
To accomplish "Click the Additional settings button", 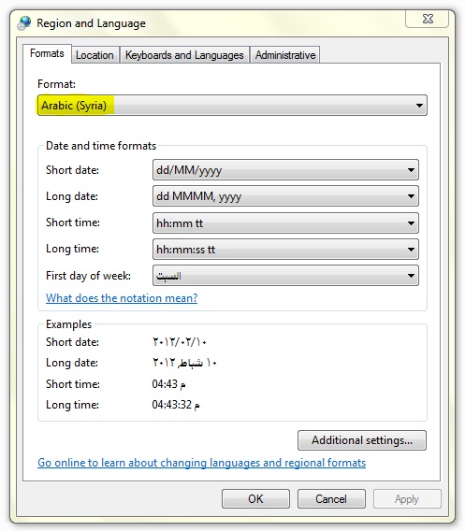I will click(362, 440).
